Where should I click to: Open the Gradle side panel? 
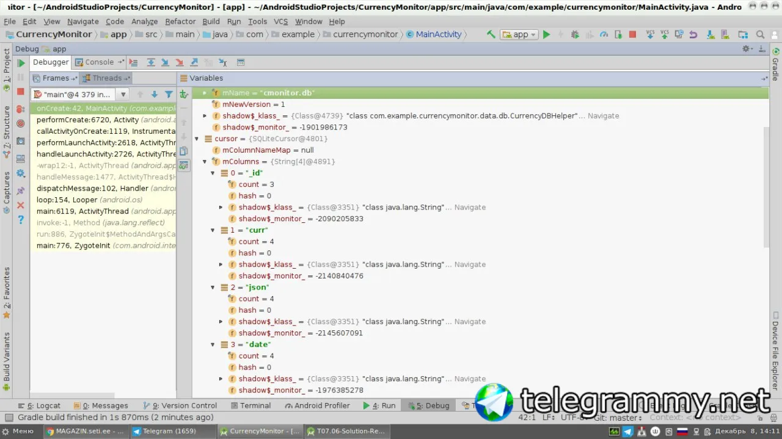[775, 64]
